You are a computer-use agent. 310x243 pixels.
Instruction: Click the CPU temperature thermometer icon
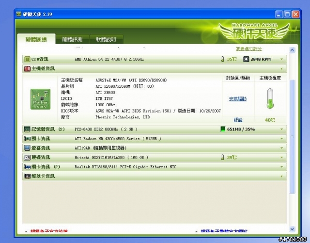click(223, 59)
